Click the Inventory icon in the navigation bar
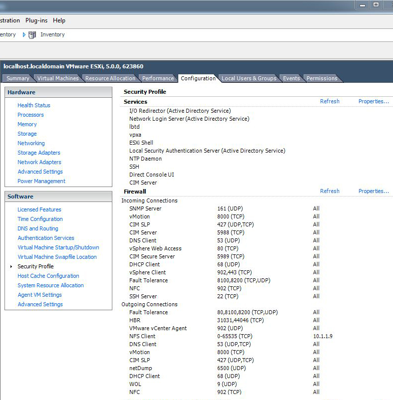 click(32, 35)
